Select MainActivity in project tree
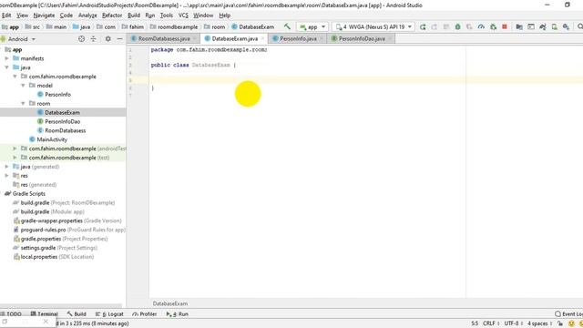 [x=52, y=139]
